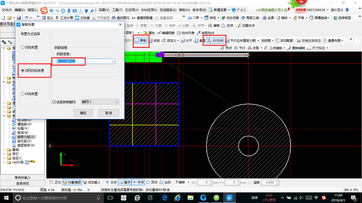Viewport: 362px width, 203px height.
Task: Open 平行边布置受力筋 tool
Action: [x=241, y=41]
